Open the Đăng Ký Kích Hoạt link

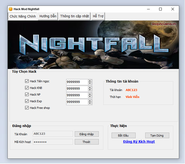[139, 142]
